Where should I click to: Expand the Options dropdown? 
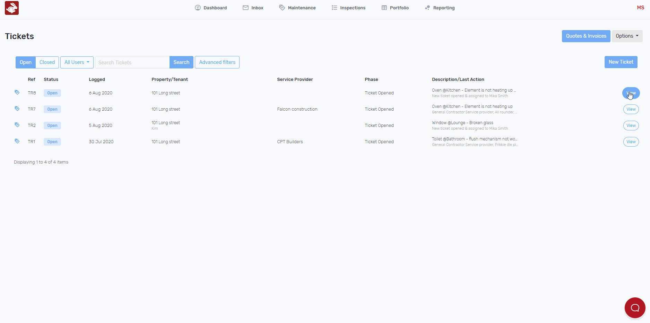pyautogui.click(x=627, y=36)
